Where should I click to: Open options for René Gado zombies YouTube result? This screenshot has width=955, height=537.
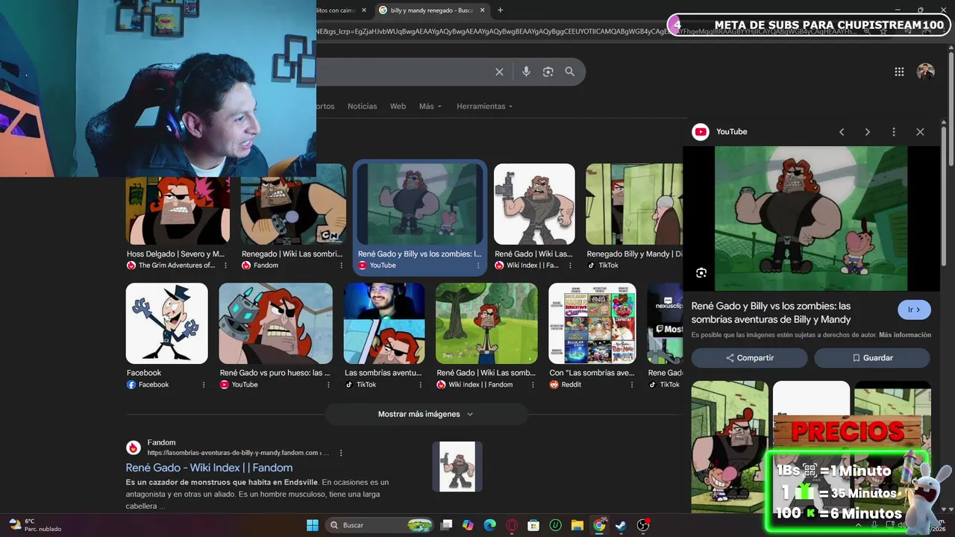point(478,266)
